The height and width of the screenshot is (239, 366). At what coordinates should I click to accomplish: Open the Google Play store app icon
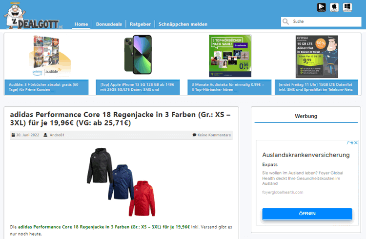tap(322, 7)
